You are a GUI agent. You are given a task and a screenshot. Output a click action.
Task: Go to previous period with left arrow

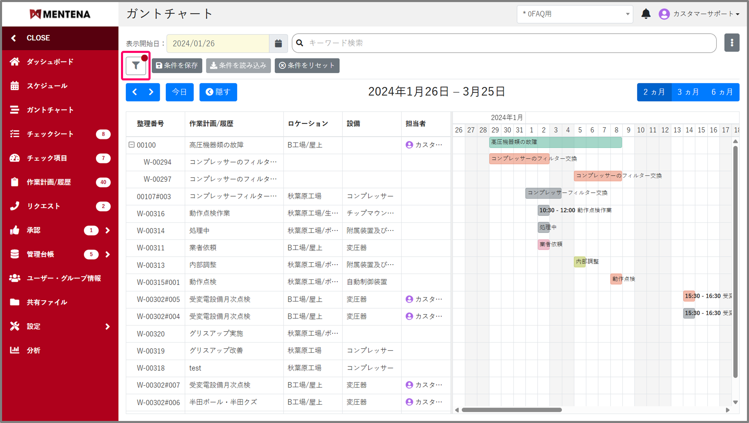click(x=135, y=92)
